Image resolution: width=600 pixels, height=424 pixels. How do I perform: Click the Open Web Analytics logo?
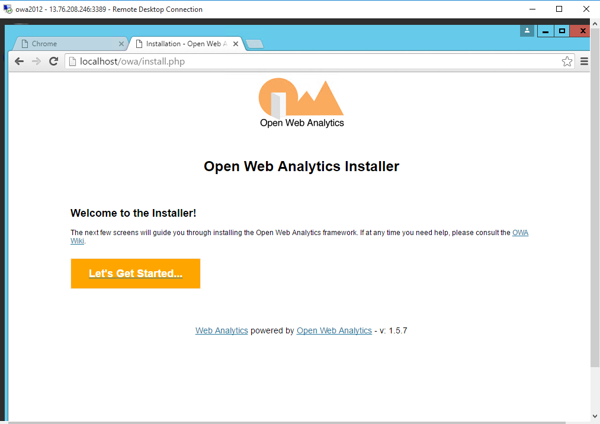(x=301, y=102)
